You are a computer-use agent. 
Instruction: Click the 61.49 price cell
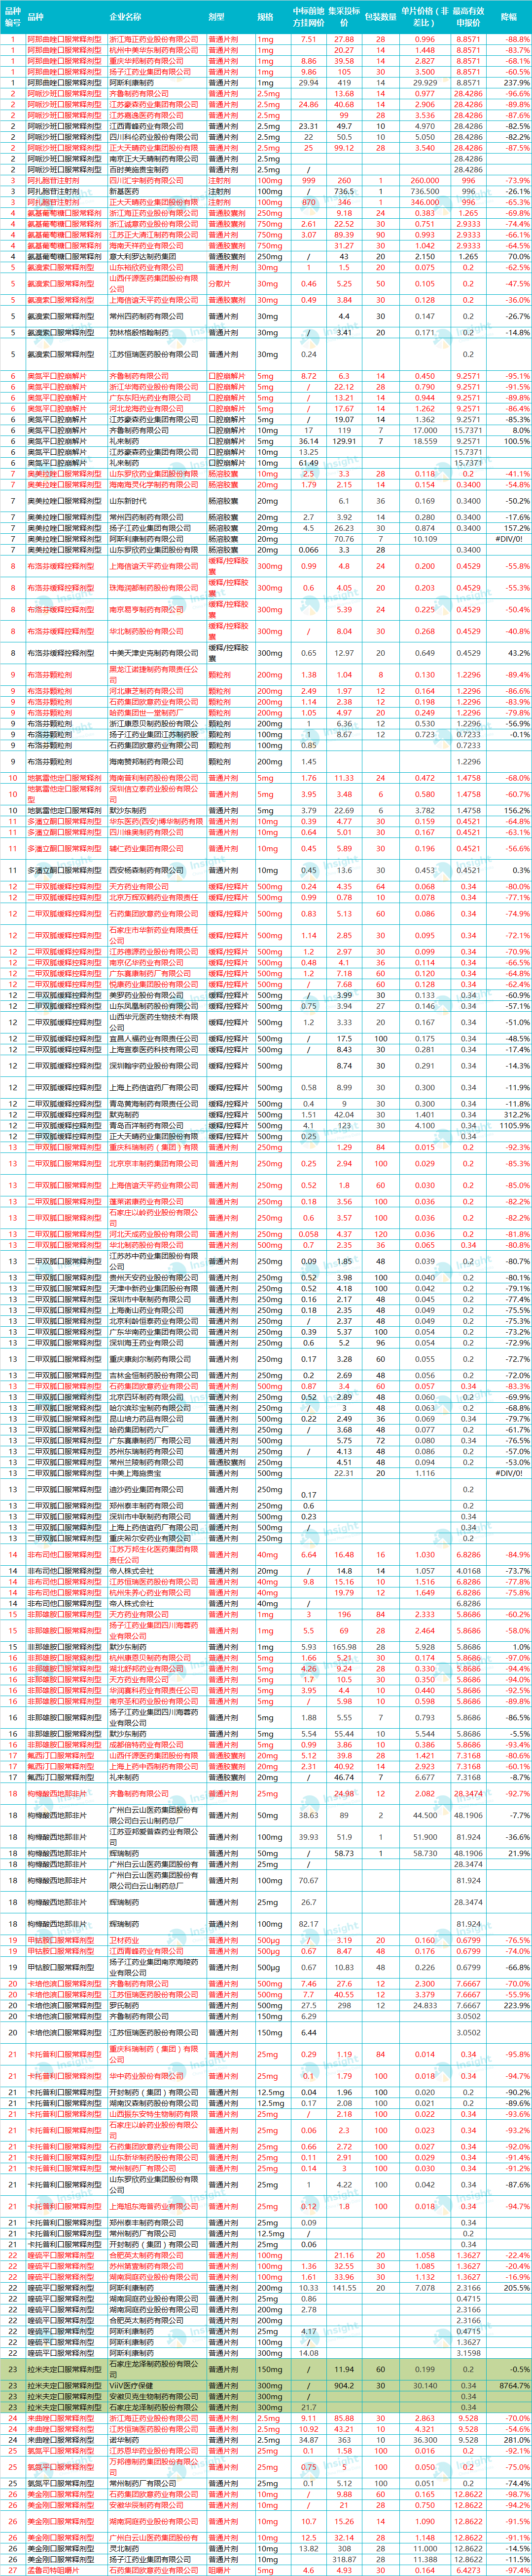309,463
